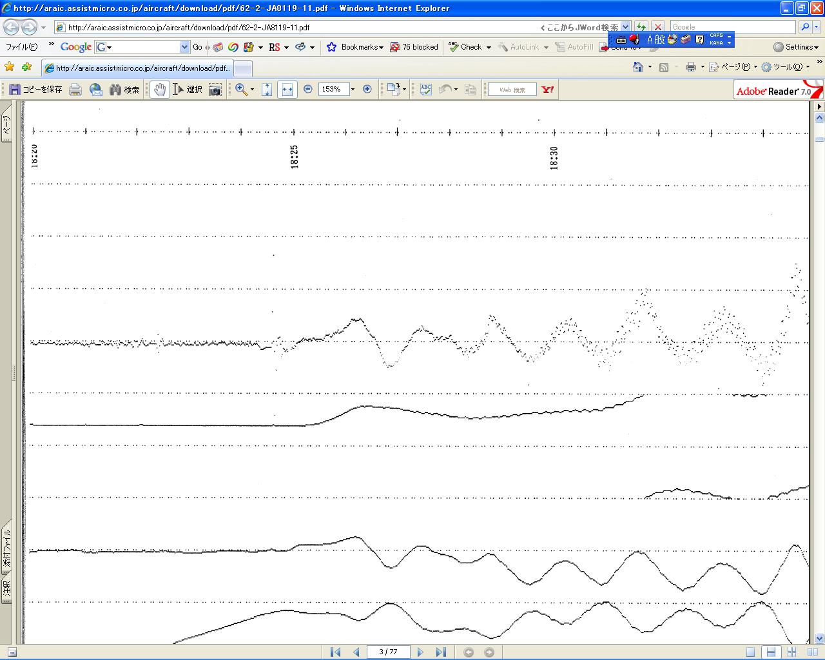This screenshot has height=660, width=825.
Task: Click the Email document globe icon
Action: (x=96, y=90)
